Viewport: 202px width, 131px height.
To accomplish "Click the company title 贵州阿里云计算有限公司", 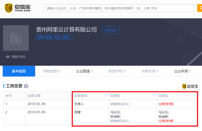I will (66, 30).
